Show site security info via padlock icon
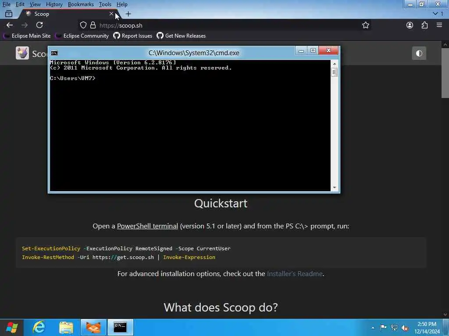This screenshot has height=336, width=449. (93, 25)
